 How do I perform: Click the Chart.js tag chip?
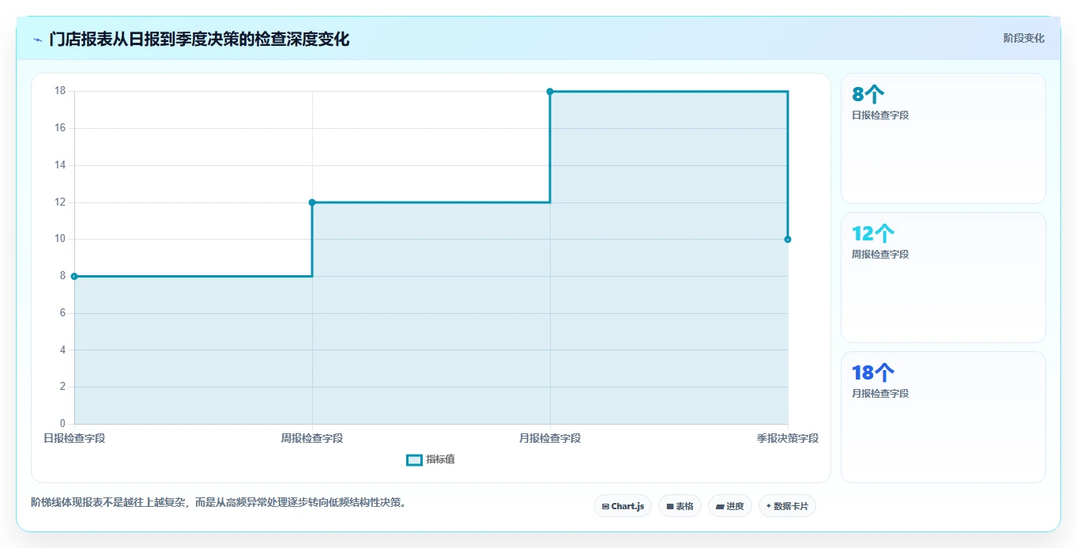[623, 506]
